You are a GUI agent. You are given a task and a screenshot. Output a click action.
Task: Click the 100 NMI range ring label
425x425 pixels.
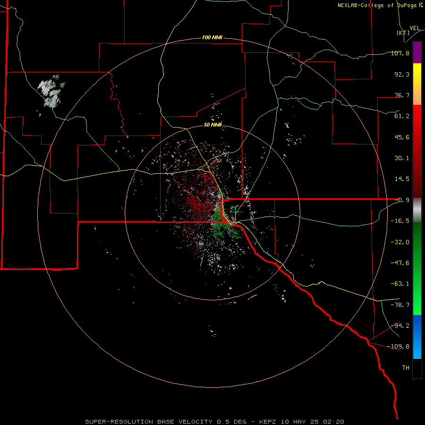pos(212,37)
